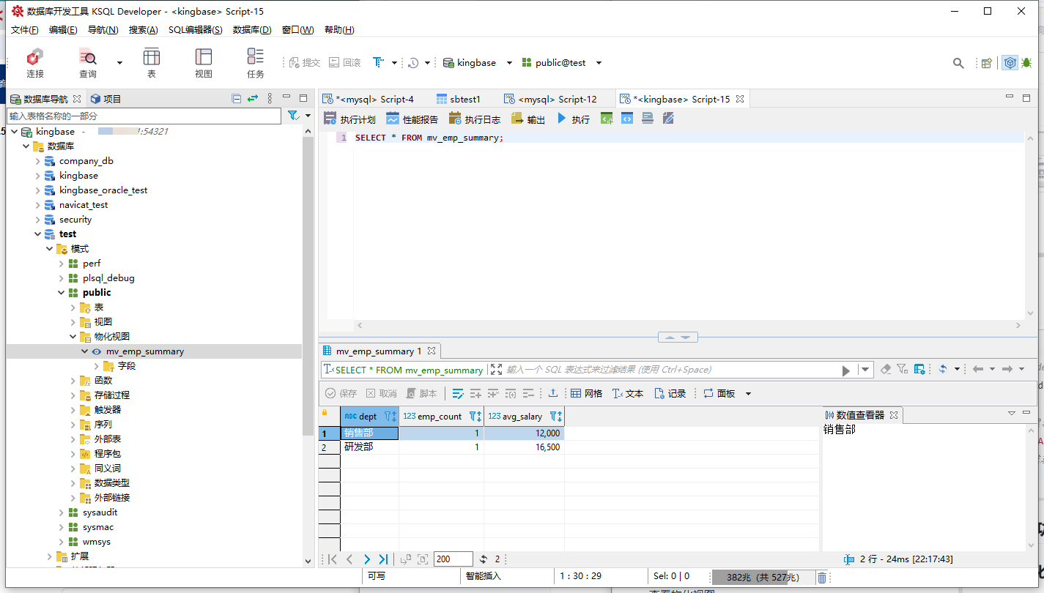Click the memory usage bar showing 382兆
The height and width of the screenshot is (593, 1044).
[763, 578]
